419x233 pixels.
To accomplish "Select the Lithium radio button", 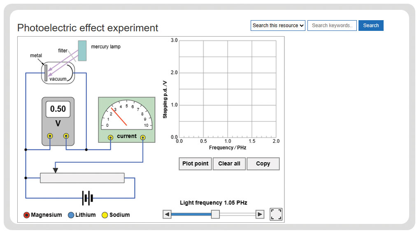I will point(71,215).
